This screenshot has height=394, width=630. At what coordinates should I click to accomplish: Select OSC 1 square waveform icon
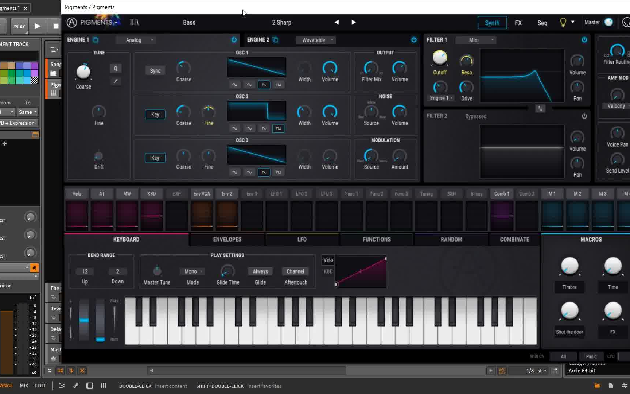pos(278,85)
